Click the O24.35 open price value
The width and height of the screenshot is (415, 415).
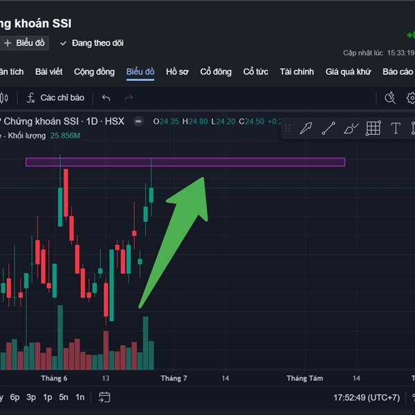tap(166, 122)
